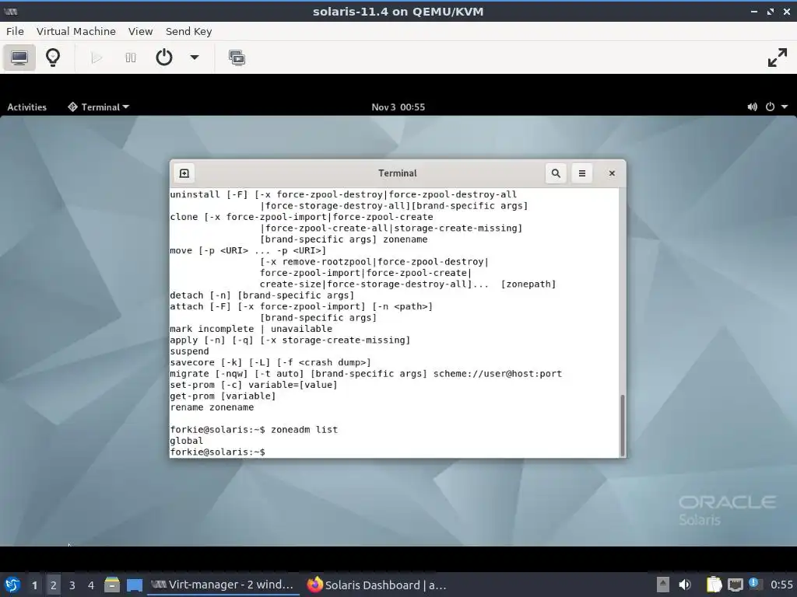Click the Run virtual machine play button
The width and height of the screenshot is (797, 597).
(96, 58)
